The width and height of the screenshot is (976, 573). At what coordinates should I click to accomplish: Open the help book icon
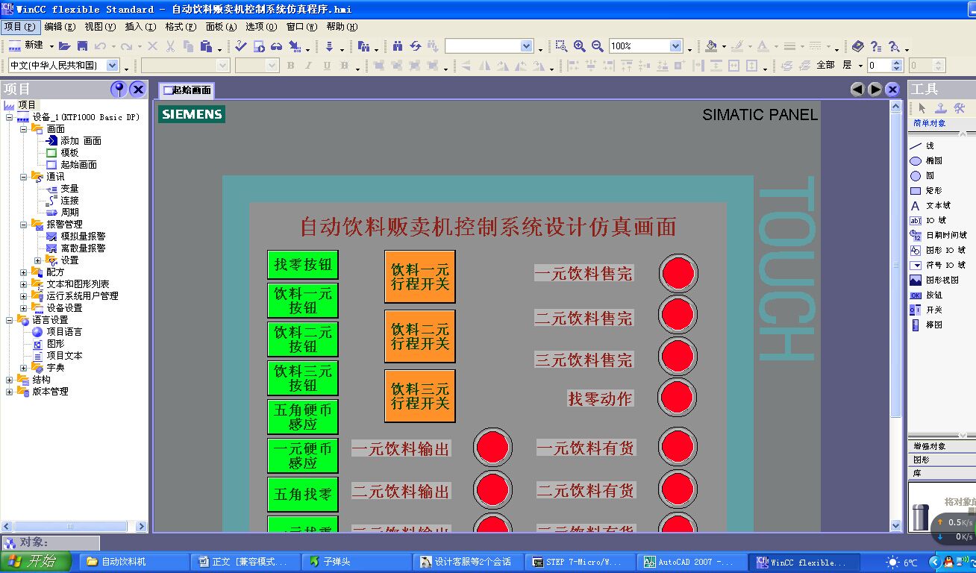(858, 46)
